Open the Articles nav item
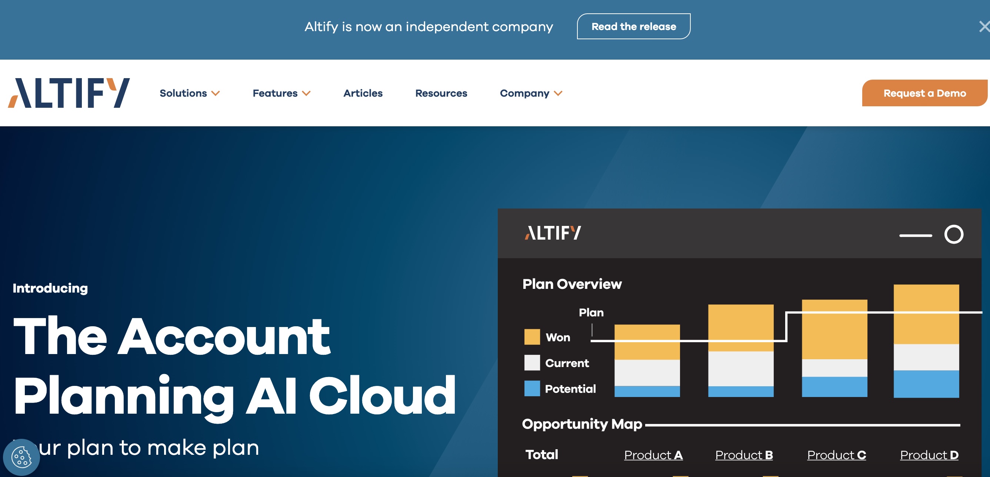The height and width of the screenshot is (477, 990). (x=363, y=93)
